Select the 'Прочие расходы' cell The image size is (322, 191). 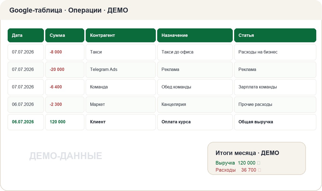(275, 105)
